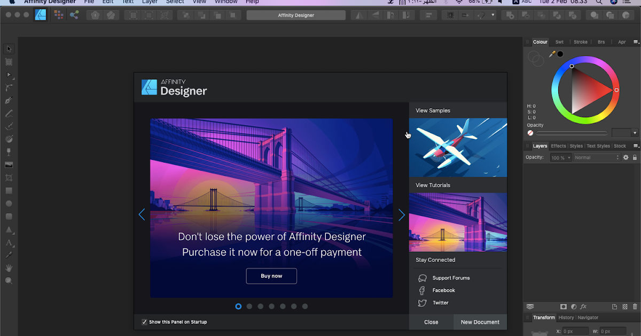Select the Ellipse shape tool
The height and width of the screenshot is (336, 641).
[9, 204]
